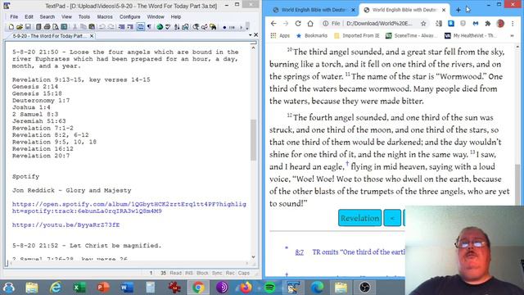Close the active World English Bible tab
Viewport: 524px width, 295px height.
pyautogui.click(x=444, y=10)
